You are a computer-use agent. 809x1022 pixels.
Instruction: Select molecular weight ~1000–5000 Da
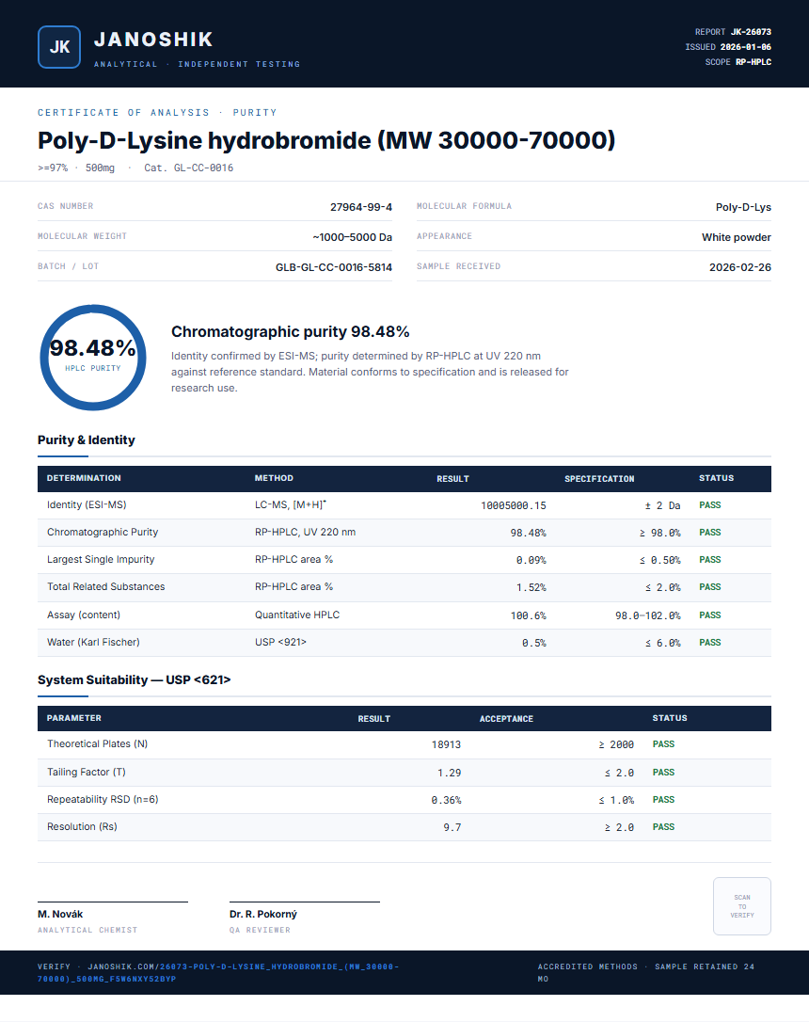coord(353,237)
